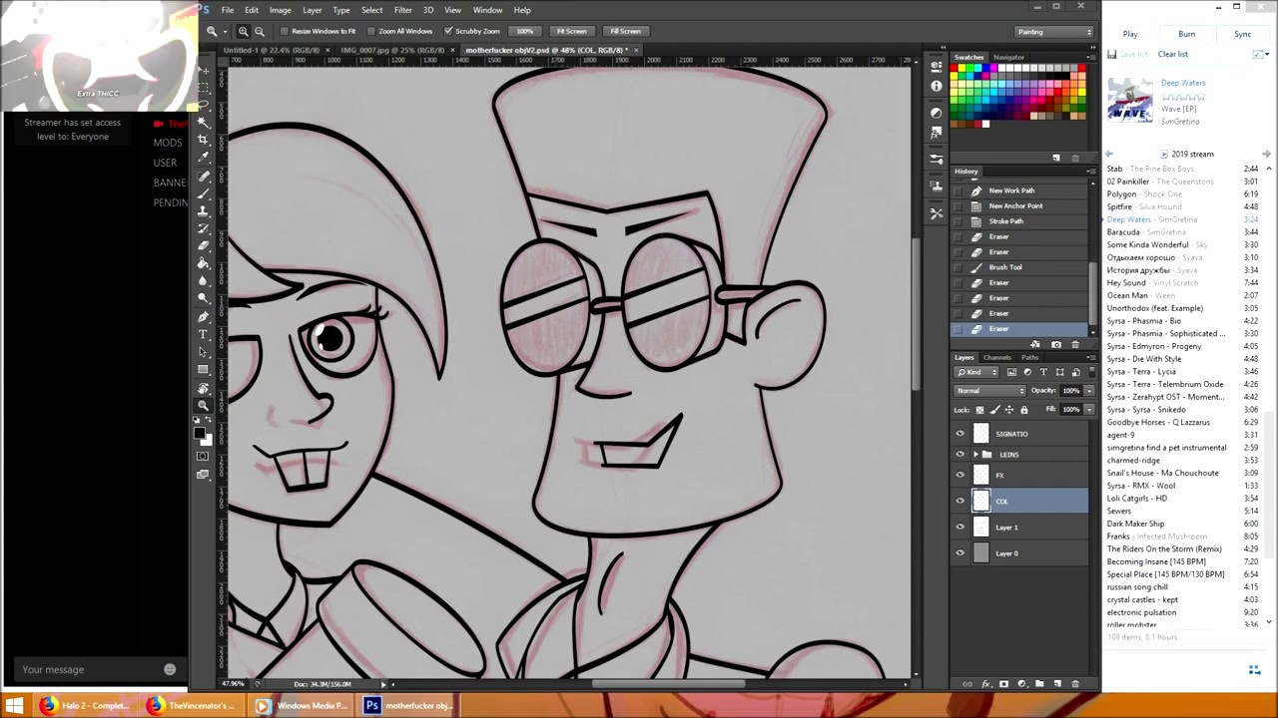Click the zoom in magnifier icon
1278x718 pixels.
pyautogui.click(x=243, y=31)
